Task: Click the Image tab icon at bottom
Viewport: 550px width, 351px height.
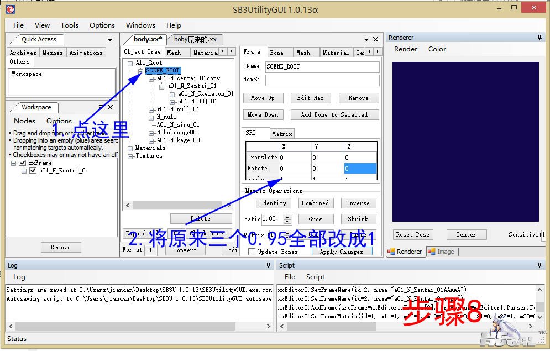Action: [432, 252]
